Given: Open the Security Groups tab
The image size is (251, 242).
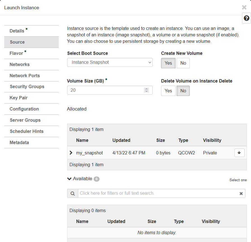Looking at the screenshot, I should pyautogui.click(x=27, y=87).
